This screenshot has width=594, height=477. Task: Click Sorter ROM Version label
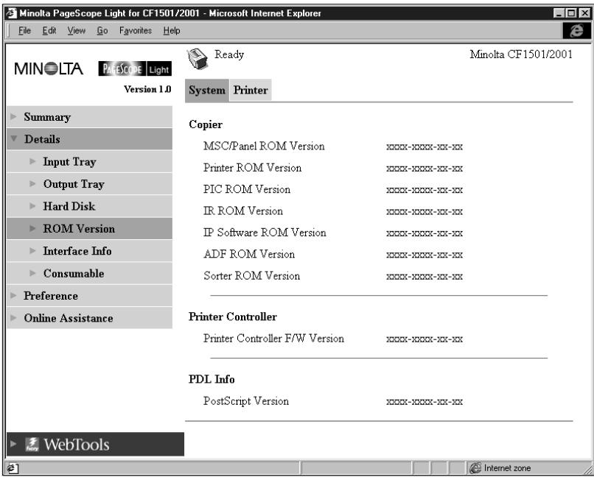tap(251, 275)
